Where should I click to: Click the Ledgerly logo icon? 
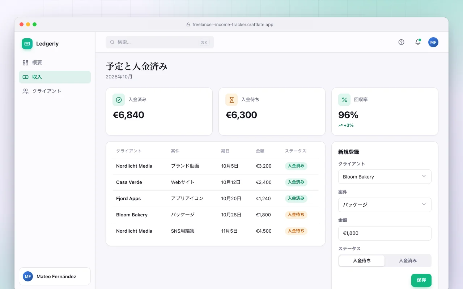(27, 44)
